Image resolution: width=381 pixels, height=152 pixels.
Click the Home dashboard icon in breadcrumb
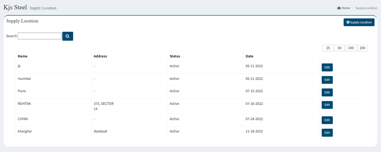[339, 8]
